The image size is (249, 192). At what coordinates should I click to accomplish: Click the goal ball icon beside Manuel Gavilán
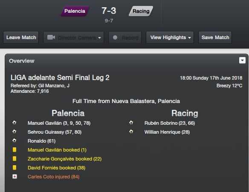click(x=14, y=123)
